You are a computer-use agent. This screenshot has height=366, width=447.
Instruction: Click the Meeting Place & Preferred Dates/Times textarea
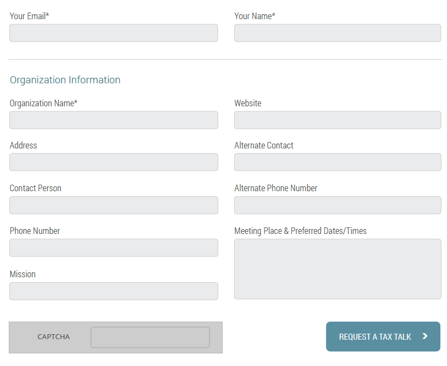coord(337,269)
